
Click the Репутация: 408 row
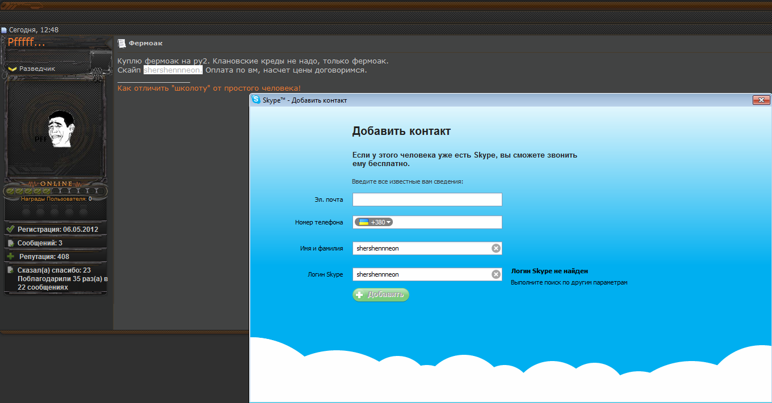pyautogui.click(x=56, y=256)
